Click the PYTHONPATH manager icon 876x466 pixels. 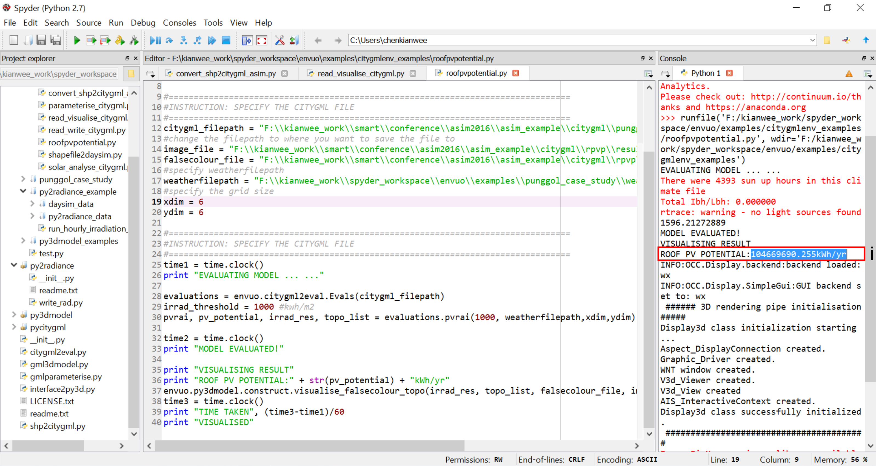(x=294, y=41)
